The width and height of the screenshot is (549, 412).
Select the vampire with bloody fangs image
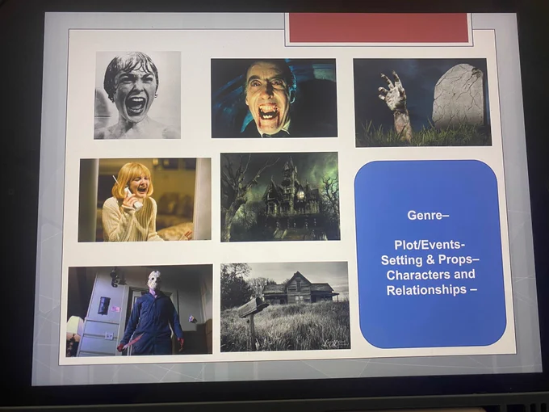tap(274, 98)
